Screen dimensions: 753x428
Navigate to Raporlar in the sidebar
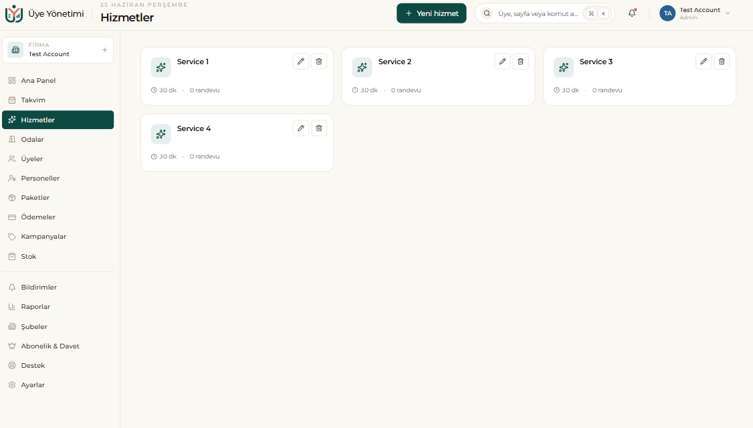(58, 306)
